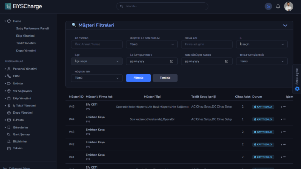Open user profile avatar

pyautogui.click(x=288, y=6)
